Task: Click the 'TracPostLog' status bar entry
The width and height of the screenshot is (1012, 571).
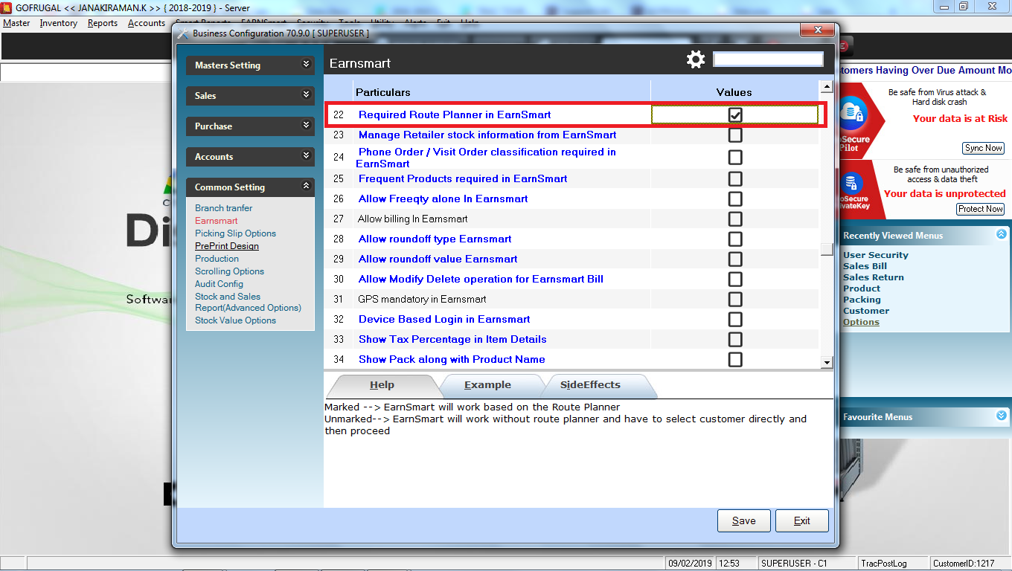Action: pos(883,564)
